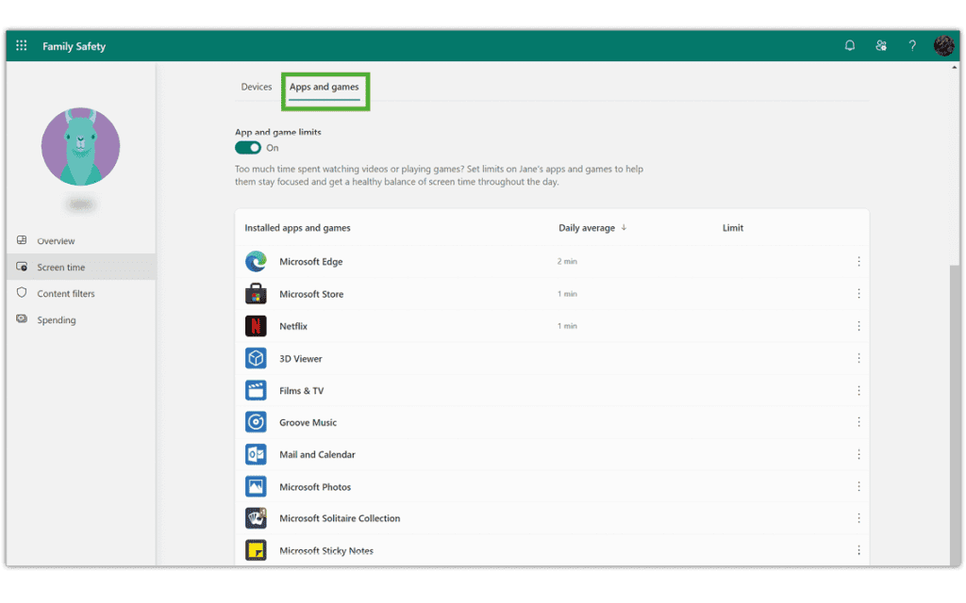Open the options menu for Netflix
966x603 pixels.
click(858, 325)
